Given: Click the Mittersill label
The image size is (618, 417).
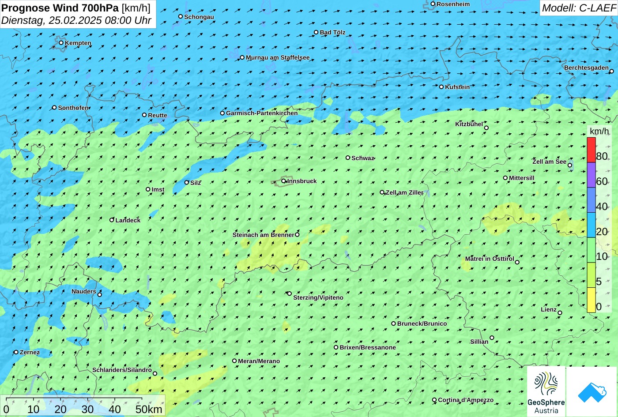Looking at the screenshot, I should coord(522,178).
